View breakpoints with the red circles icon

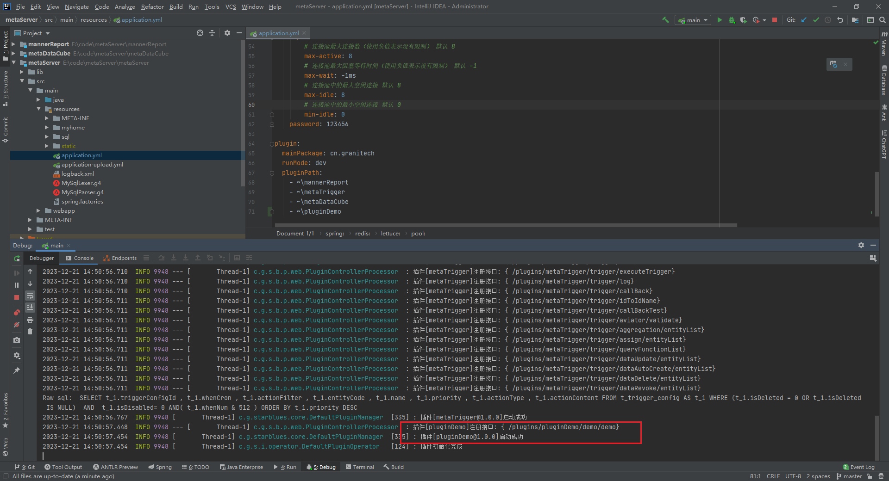pyautogui.click(x=17, y=313)
